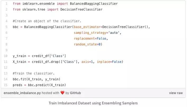This screenshot has width=187, height=107.
Task: Click the random_state=0 argument
Action: point(87,44)
